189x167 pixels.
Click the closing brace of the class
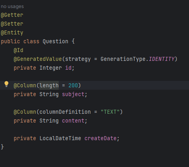click(x=2, y=147)
